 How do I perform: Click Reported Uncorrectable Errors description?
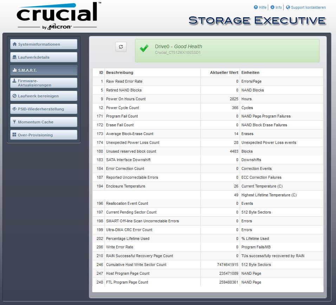click(132, 177)
